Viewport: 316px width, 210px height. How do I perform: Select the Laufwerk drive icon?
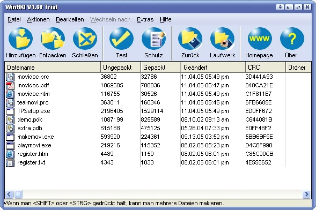click(222, 39)
